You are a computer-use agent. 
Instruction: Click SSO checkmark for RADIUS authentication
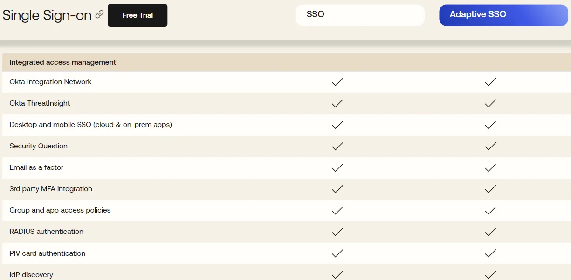pos(337,232)
